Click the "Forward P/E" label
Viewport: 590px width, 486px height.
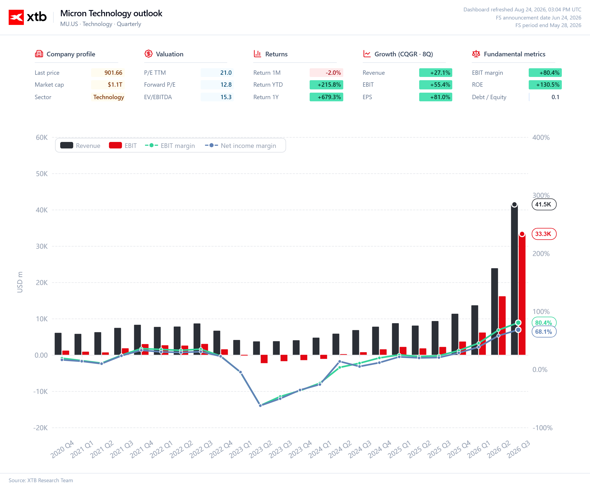point(160,85)
